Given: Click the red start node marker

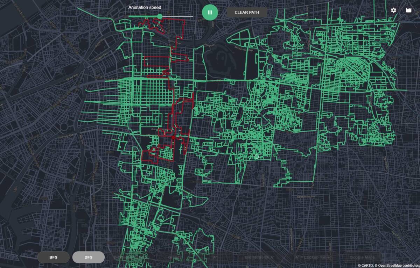Looking at the screenshot, I should 173,138.
